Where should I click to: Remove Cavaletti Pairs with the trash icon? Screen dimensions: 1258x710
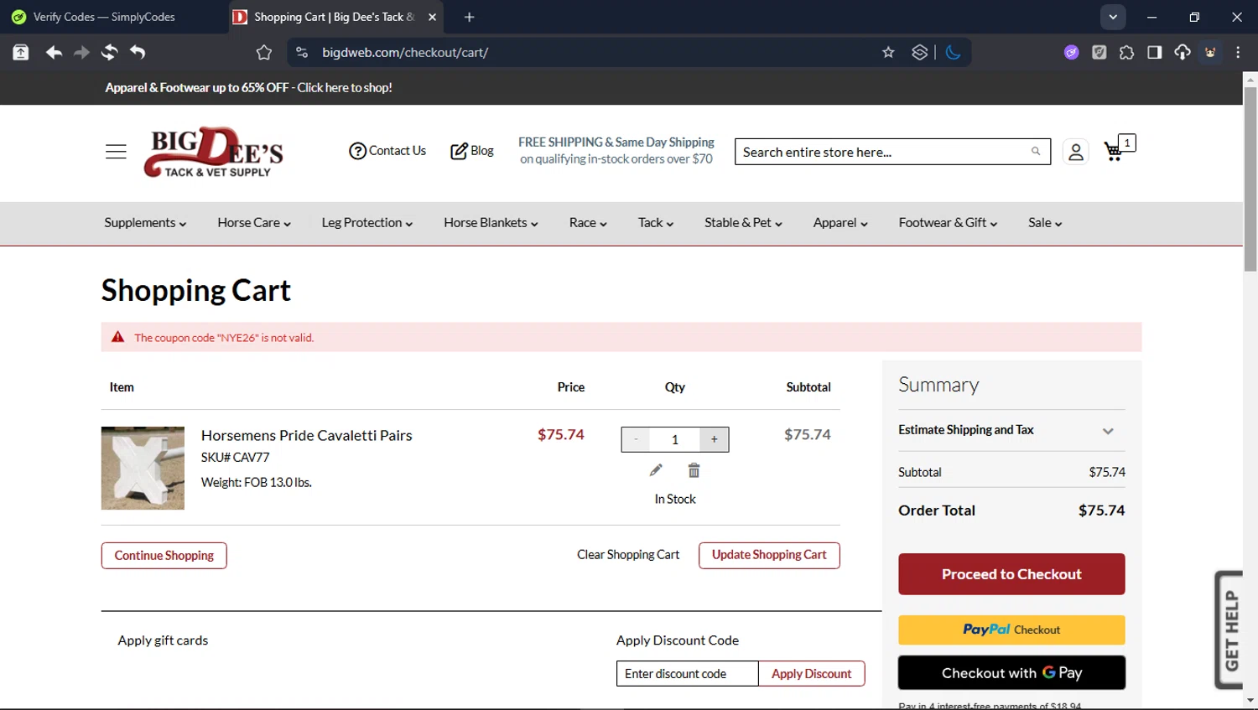coord(694,470)
